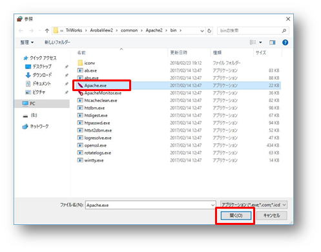This screenshot has height=252, width=321.
Task: Open ドキュメント in navigation pane
Action: (41, 83)
